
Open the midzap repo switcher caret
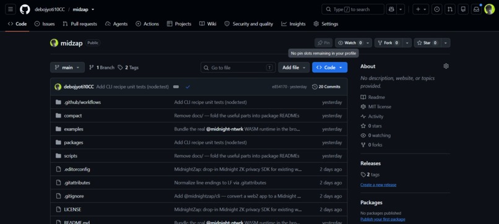coord(93,9)
